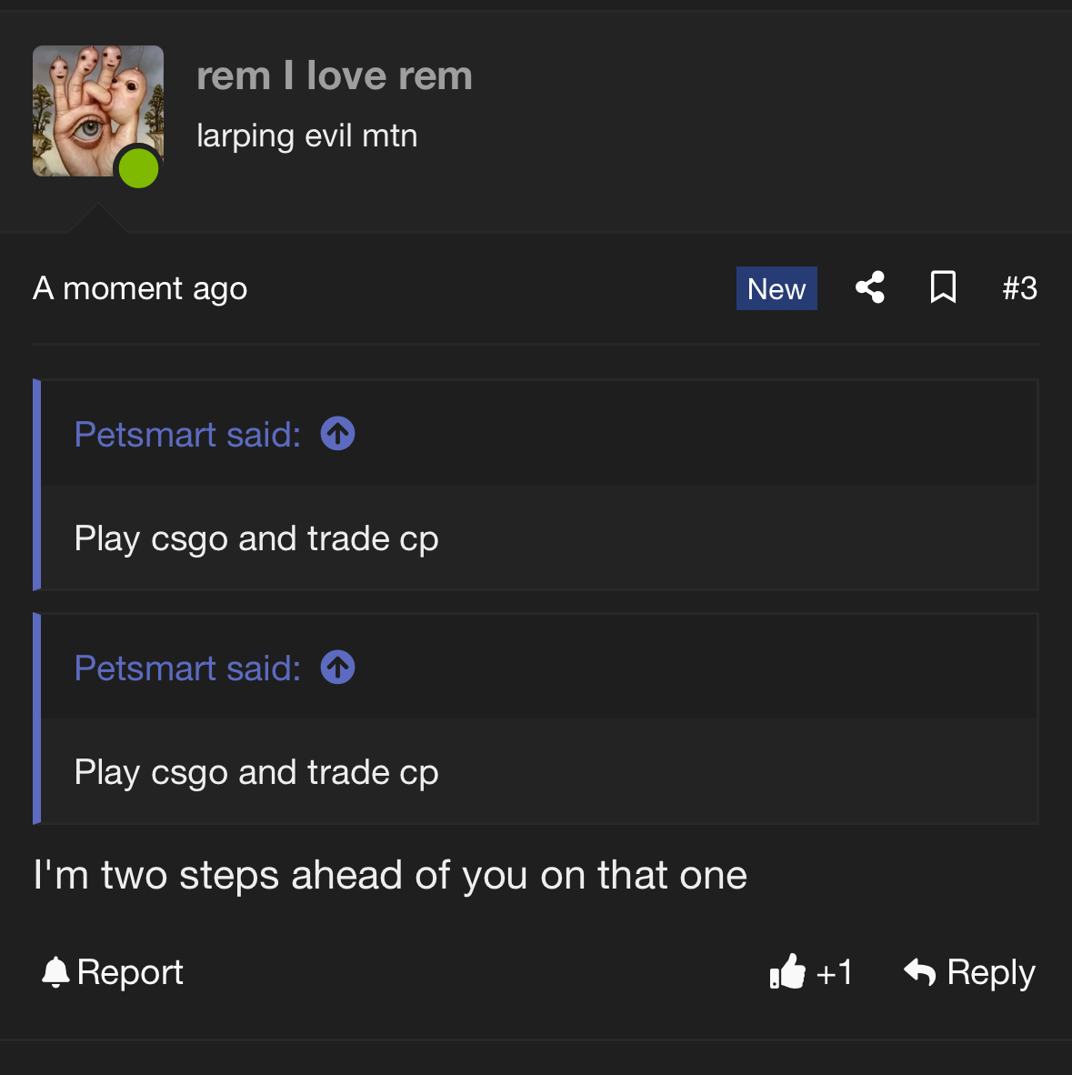Open the "rem I love rem" user profile
Viewport: 1072px width, 1075px height.
[x=335, y=76]
